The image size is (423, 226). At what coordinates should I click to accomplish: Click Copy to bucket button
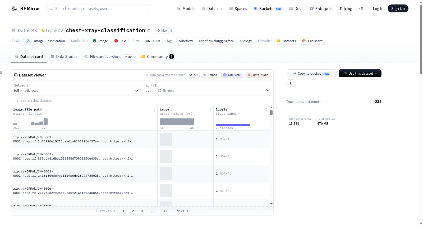click(x=311, y=73)
